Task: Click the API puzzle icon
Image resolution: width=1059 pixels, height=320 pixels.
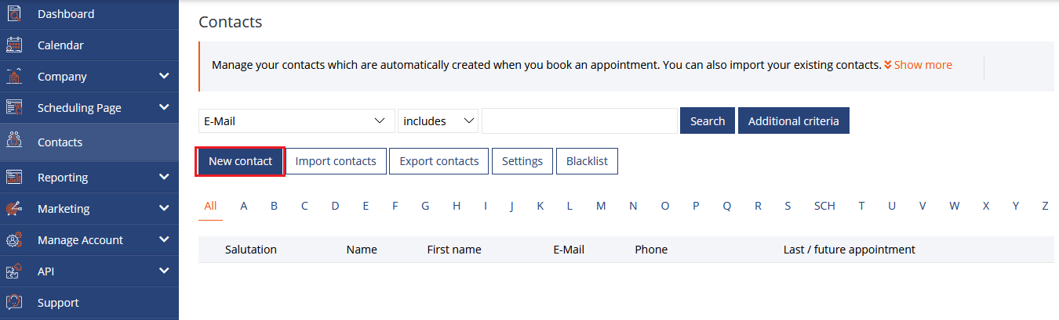Action: (x=13, y=271)
